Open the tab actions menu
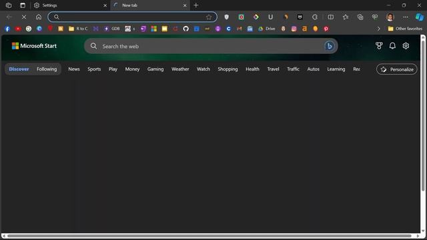Screen dimensions: 427x240 click(x=23, y=5)
